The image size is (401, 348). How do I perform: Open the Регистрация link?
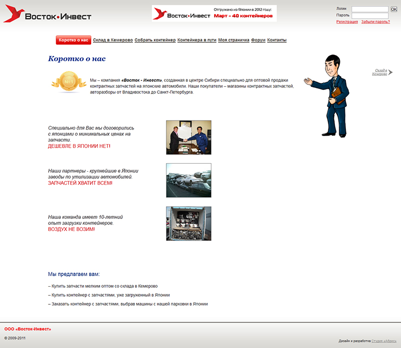coord(347,22)
